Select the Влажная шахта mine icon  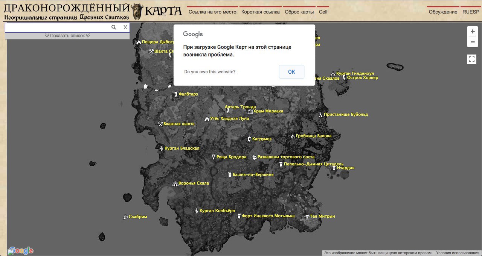point(160,124)
